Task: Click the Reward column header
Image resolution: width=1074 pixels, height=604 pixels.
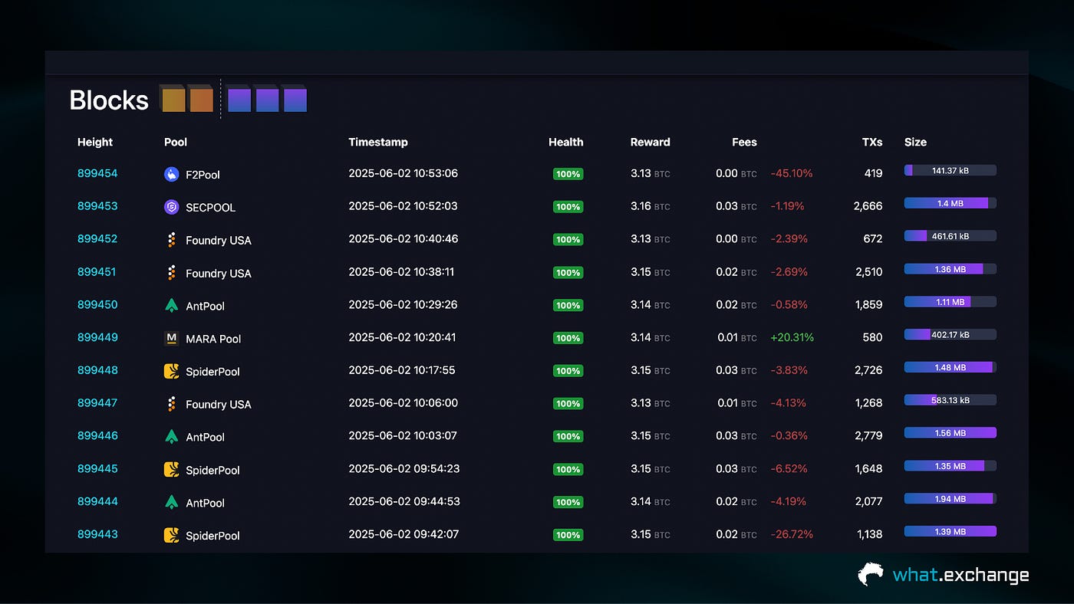Action: [x=651, y=142]
